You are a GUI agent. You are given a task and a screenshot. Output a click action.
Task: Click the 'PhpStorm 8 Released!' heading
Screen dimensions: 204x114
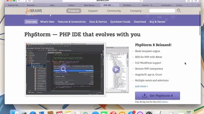pyautogui.click(x=153, y=45)
